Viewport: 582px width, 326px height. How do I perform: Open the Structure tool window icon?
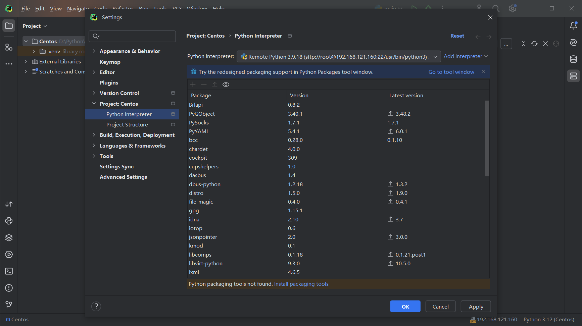pos(9,47)
